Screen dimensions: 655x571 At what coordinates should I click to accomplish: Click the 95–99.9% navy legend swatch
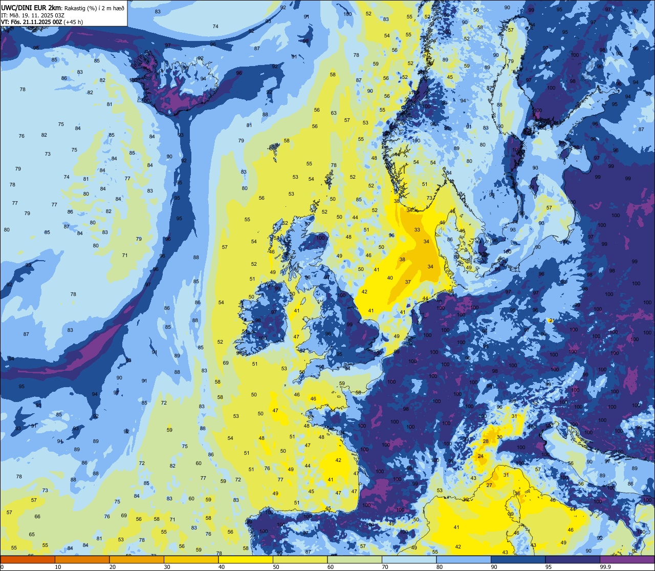[x=573, y=559]
